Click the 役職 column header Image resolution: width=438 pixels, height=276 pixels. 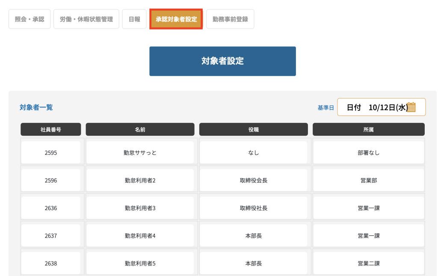click(x=254, y=129)
